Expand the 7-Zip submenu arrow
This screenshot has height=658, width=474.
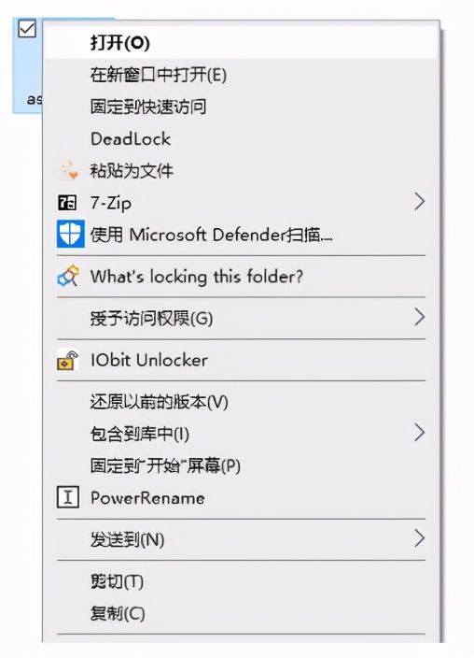(419, 202)
